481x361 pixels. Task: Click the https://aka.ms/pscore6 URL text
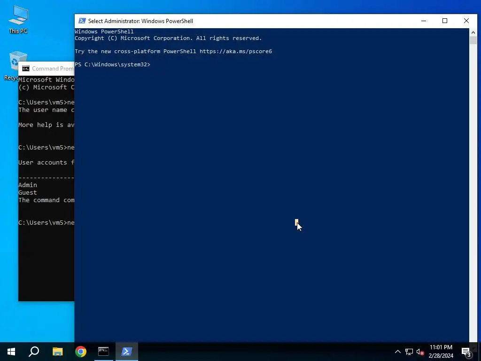tap(236, 51)
